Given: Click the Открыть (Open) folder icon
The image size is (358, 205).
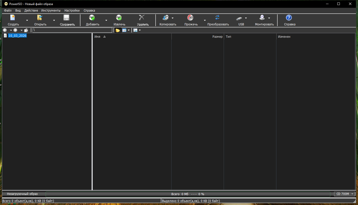Looking at the screenshot, I should point(40,18).
